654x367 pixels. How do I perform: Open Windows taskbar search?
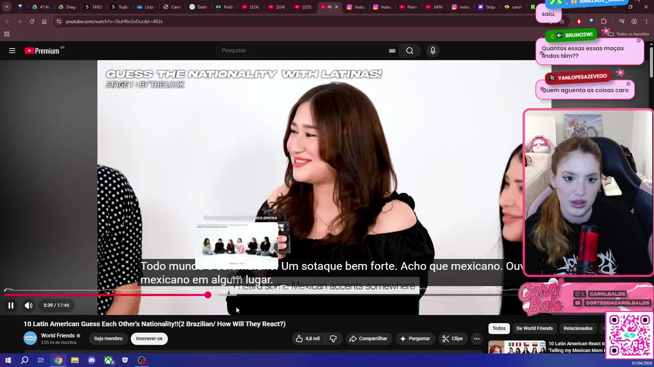click(25, 360)
